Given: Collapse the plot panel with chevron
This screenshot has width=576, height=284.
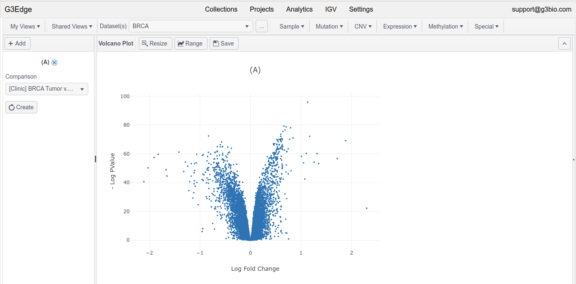Looking at the screenshot, I should pos(564,43).
